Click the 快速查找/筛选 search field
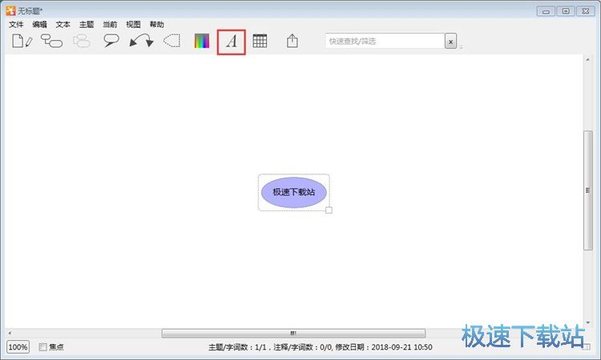 pyautogui.click(x=385, y=41)
